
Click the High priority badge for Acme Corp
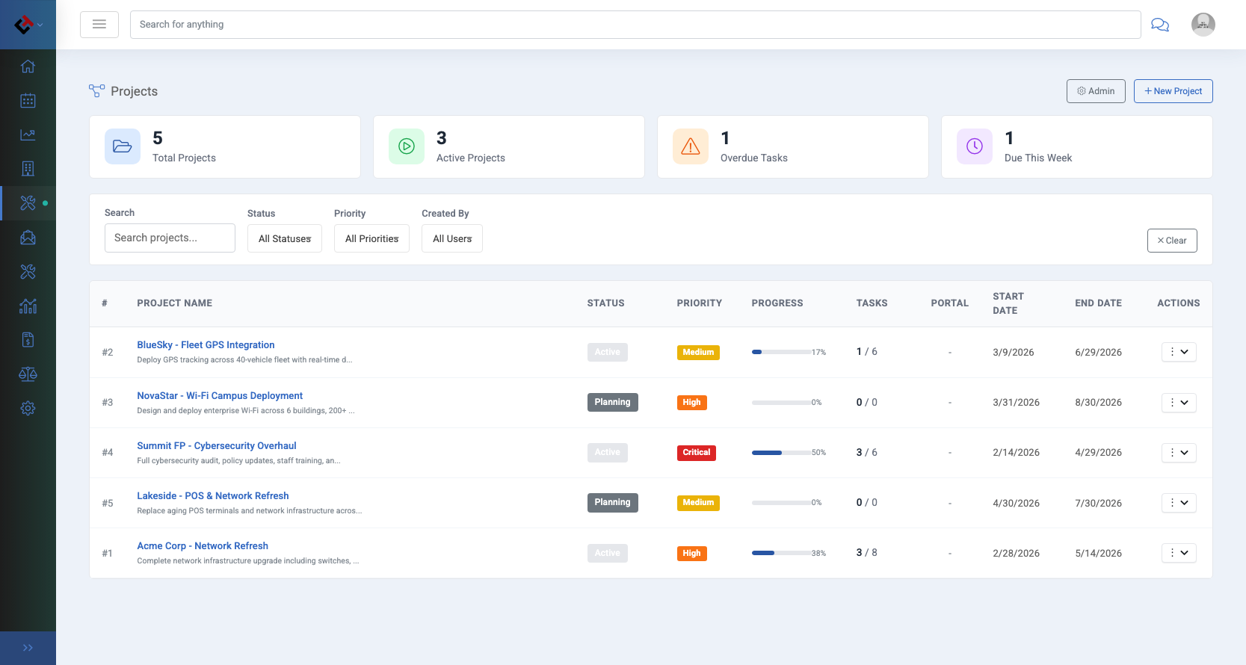691,554
